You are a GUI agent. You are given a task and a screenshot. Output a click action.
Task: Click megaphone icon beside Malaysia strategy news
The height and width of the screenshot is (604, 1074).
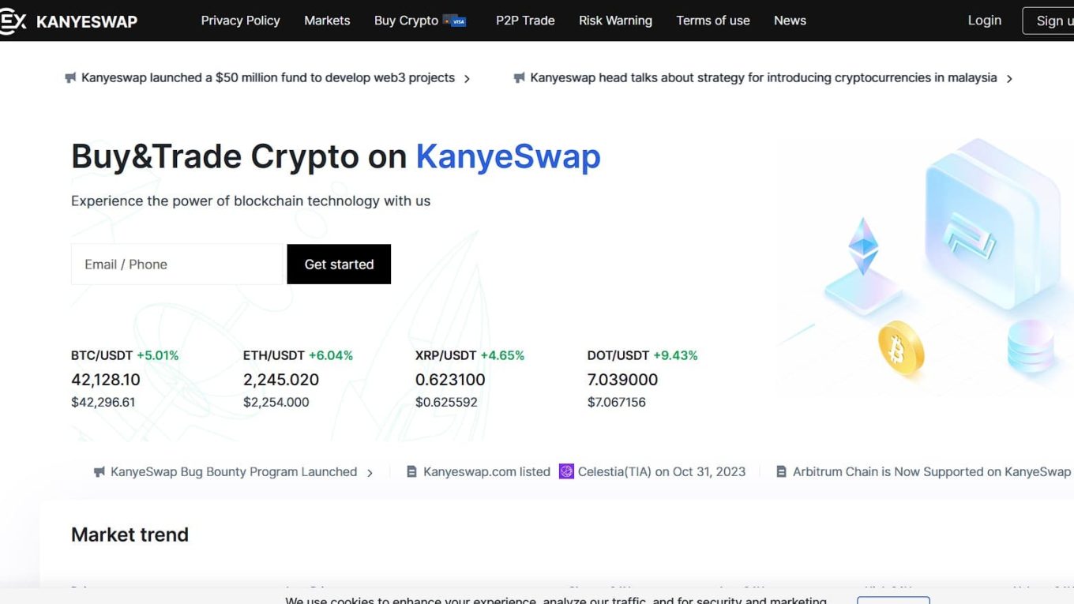[519, 78]
